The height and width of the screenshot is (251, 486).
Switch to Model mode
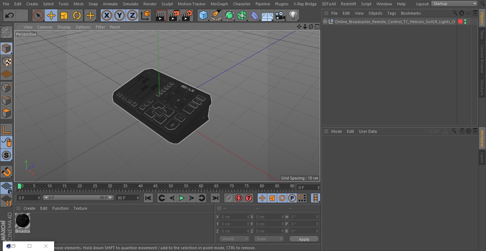point(6,48)
